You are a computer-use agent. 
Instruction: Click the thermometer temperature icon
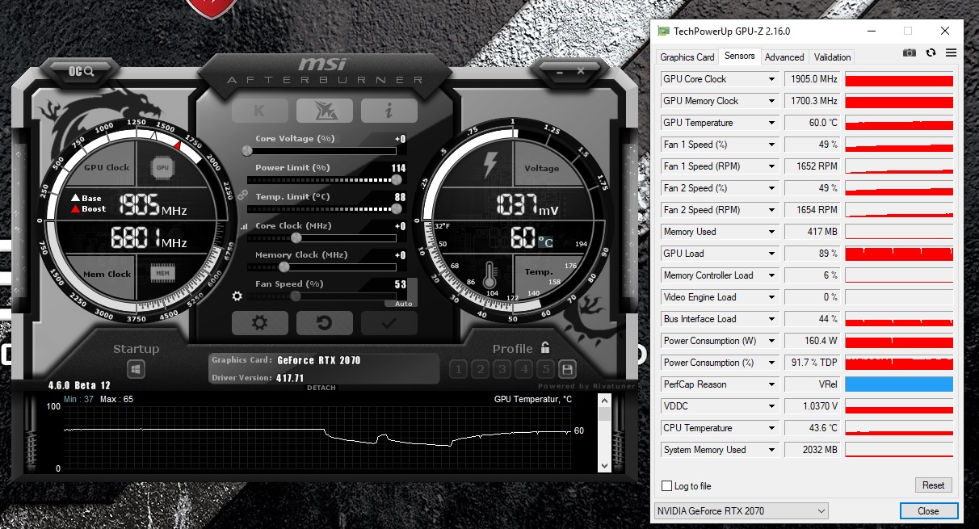click(489, 275)
